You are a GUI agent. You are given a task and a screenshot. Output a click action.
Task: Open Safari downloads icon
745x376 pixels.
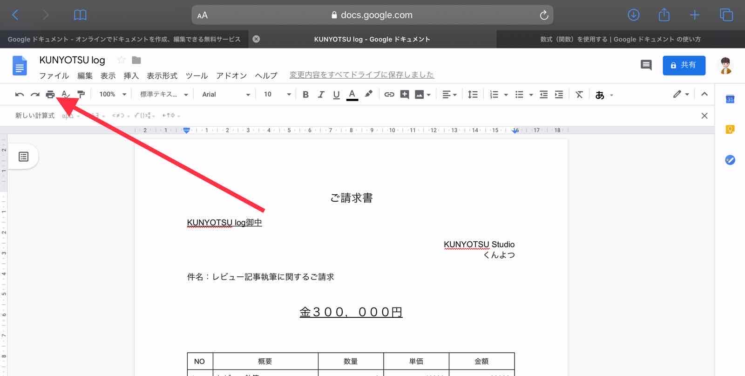point(633,15)
